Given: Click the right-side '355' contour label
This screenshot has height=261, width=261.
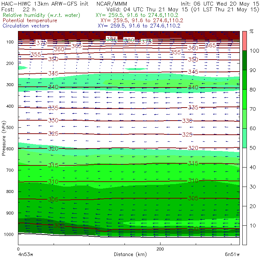Looking at the screenshot, I should (x=176, y=52).
